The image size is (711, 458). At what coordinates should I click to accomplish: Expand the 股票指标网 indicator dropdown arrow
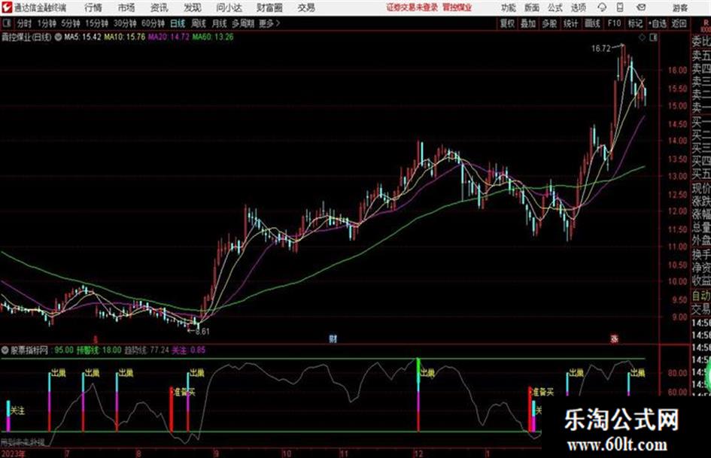click(5, 350)
